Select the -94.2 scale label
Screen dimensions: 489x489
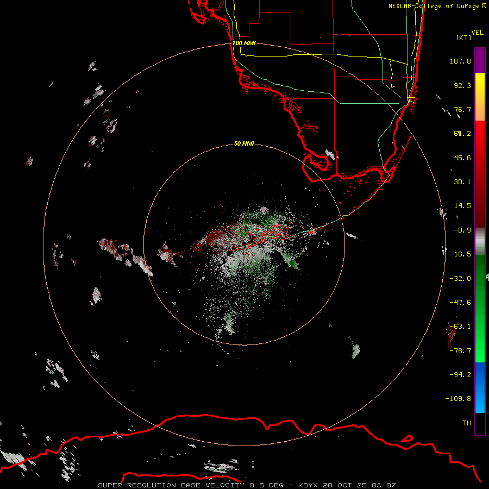(460, 374)
